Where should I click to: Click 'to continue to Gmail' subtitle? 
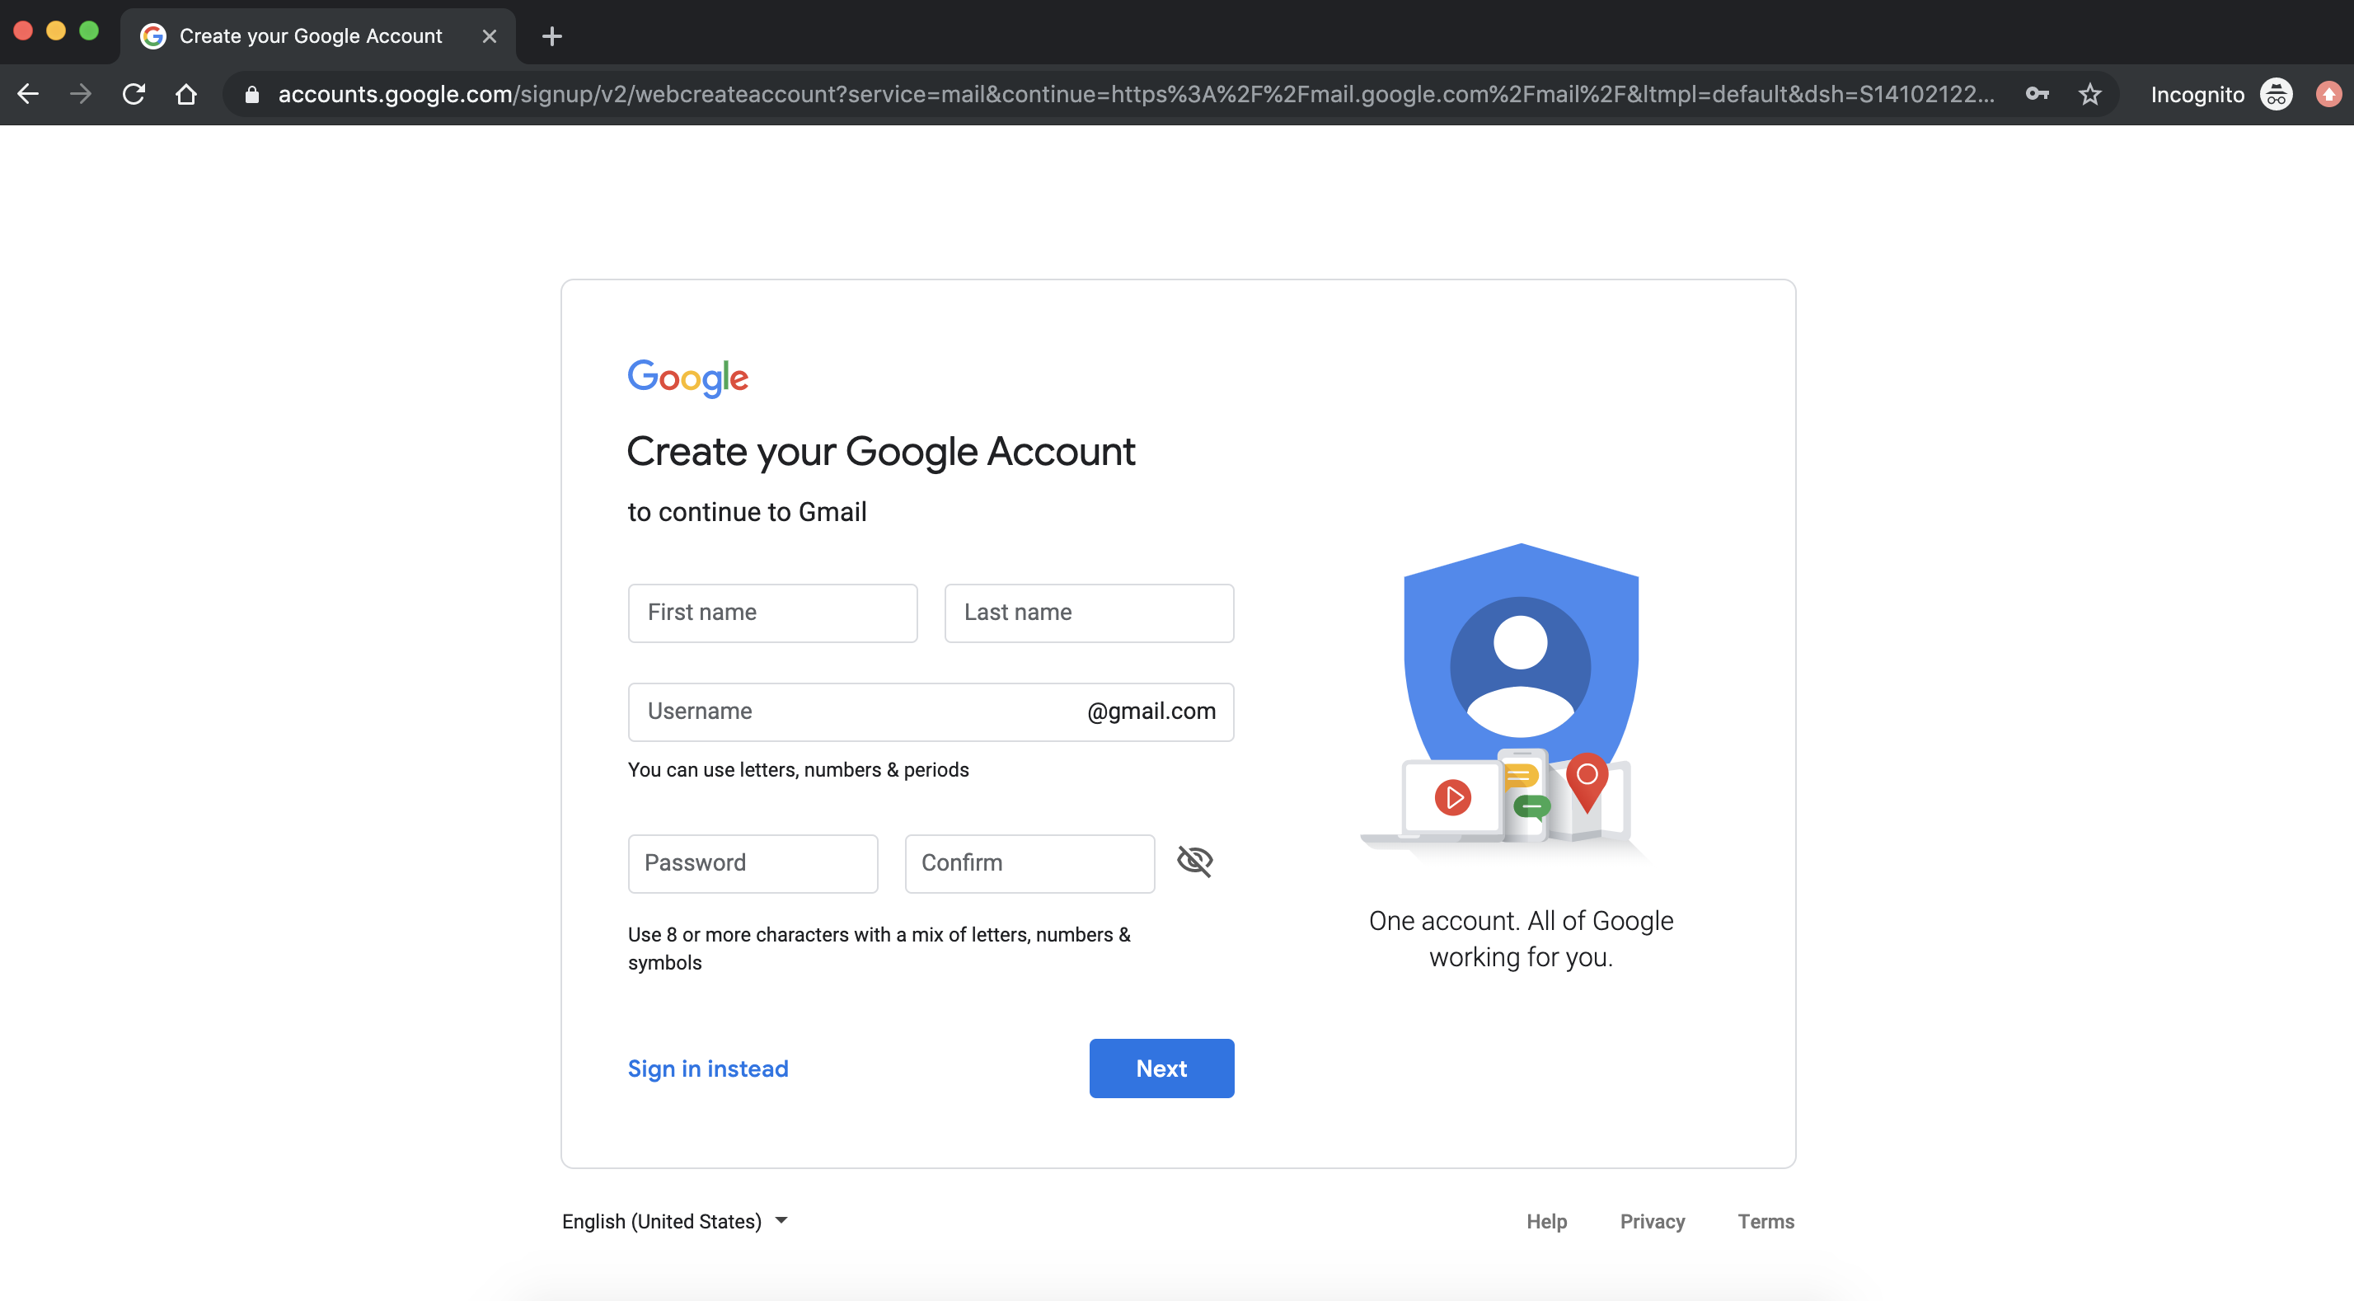(x=747, y=512)
